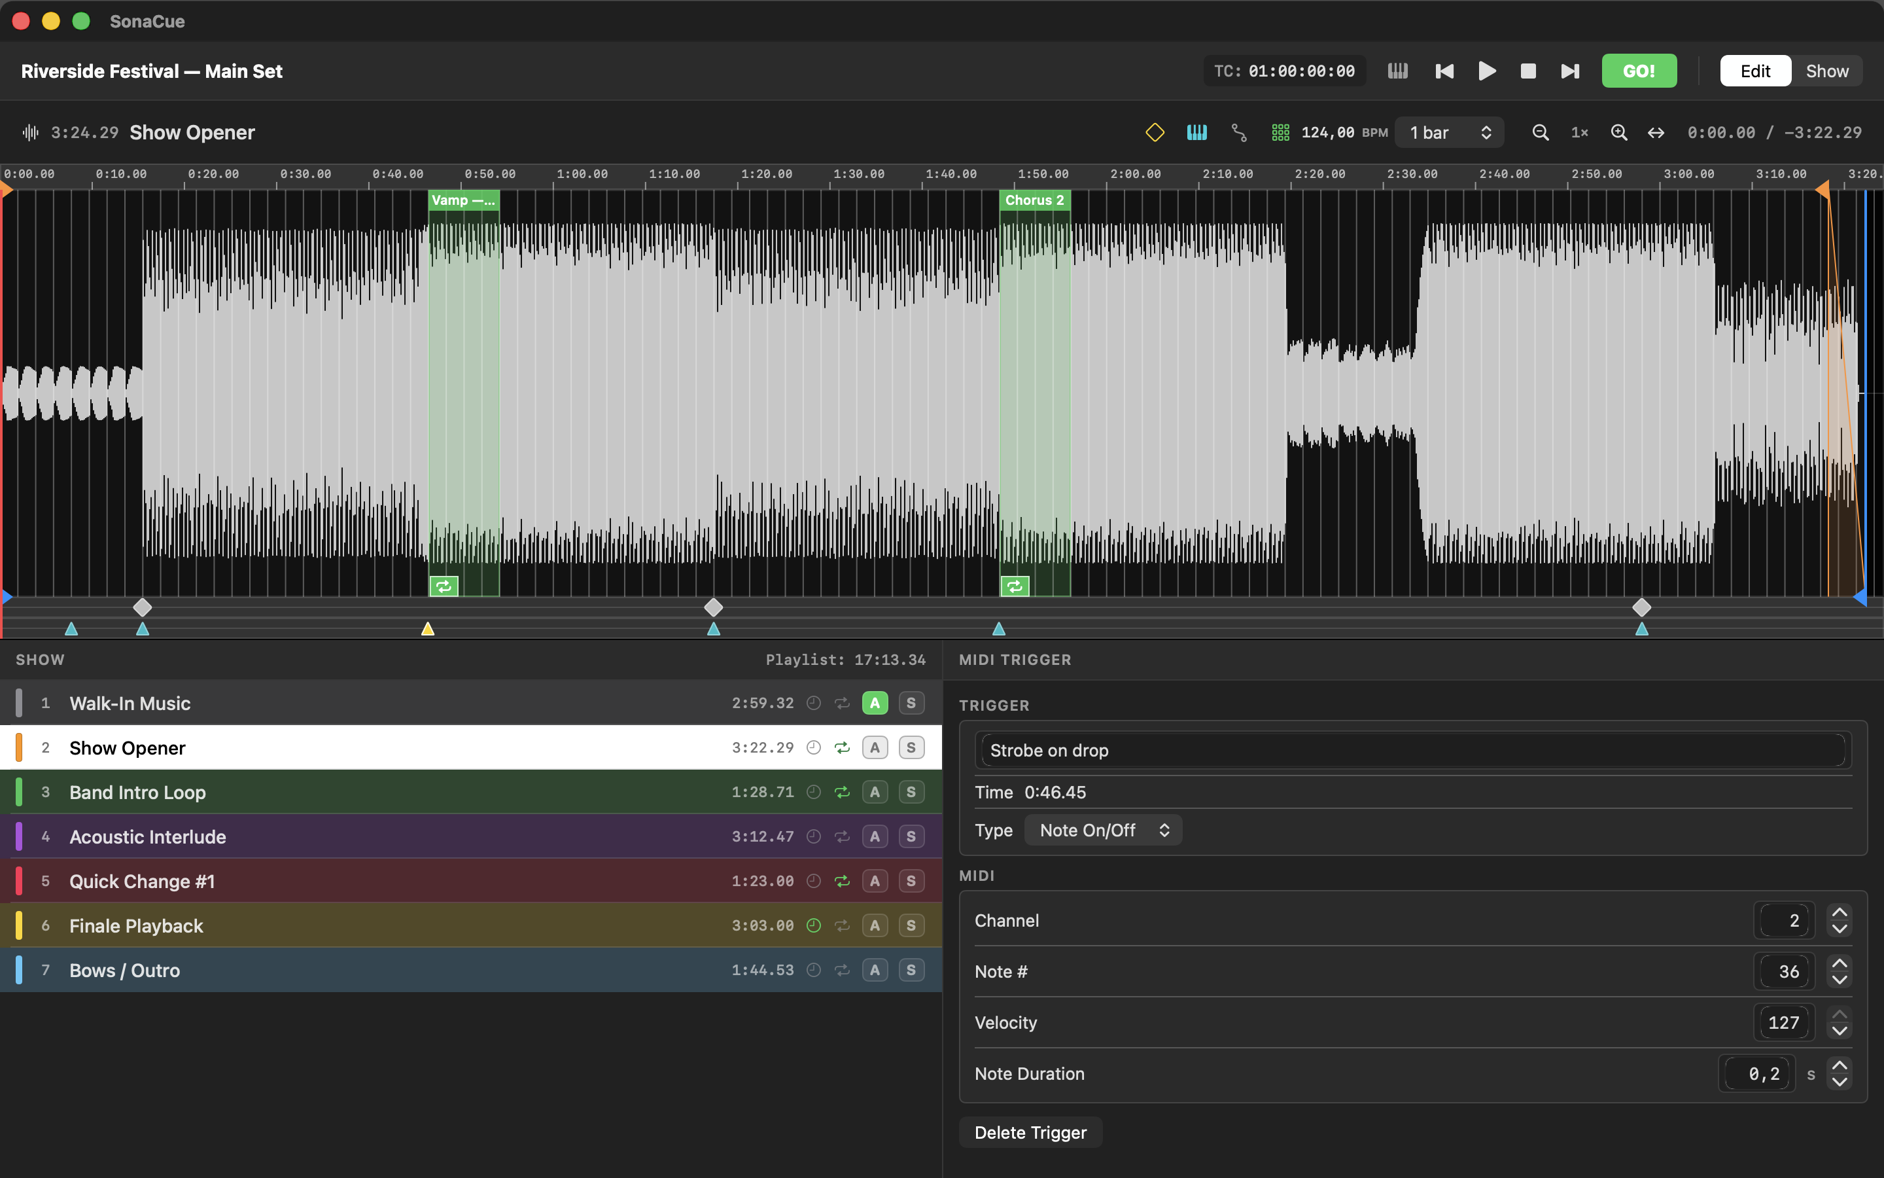
Task: Toggle loop icon on Chorus 2 region
Action: pyautogui.click(x=1015, y=586)
